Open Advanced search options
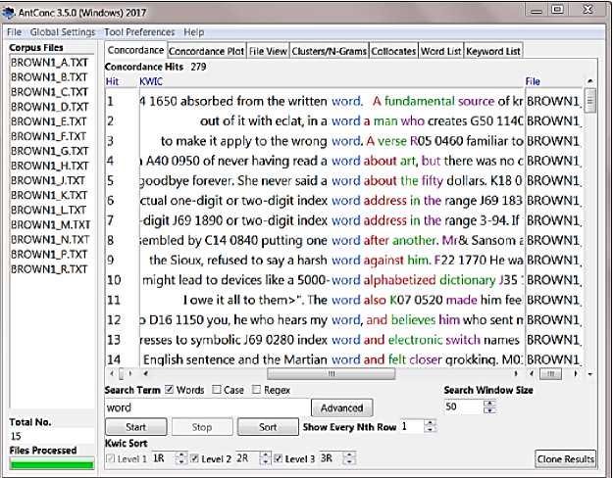 (342, 408)
